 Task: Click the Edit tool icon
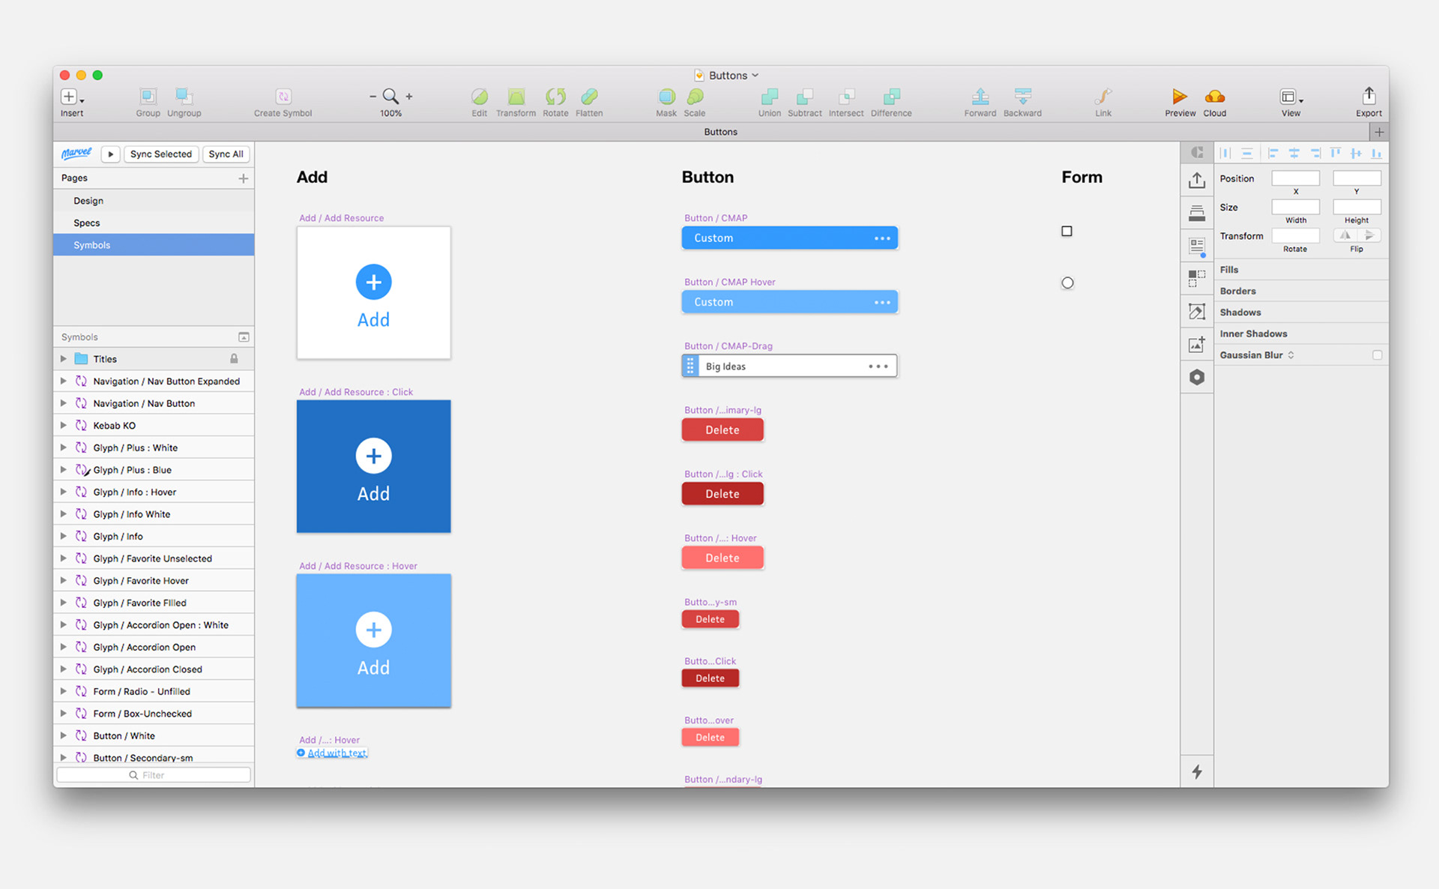(480, 96)
